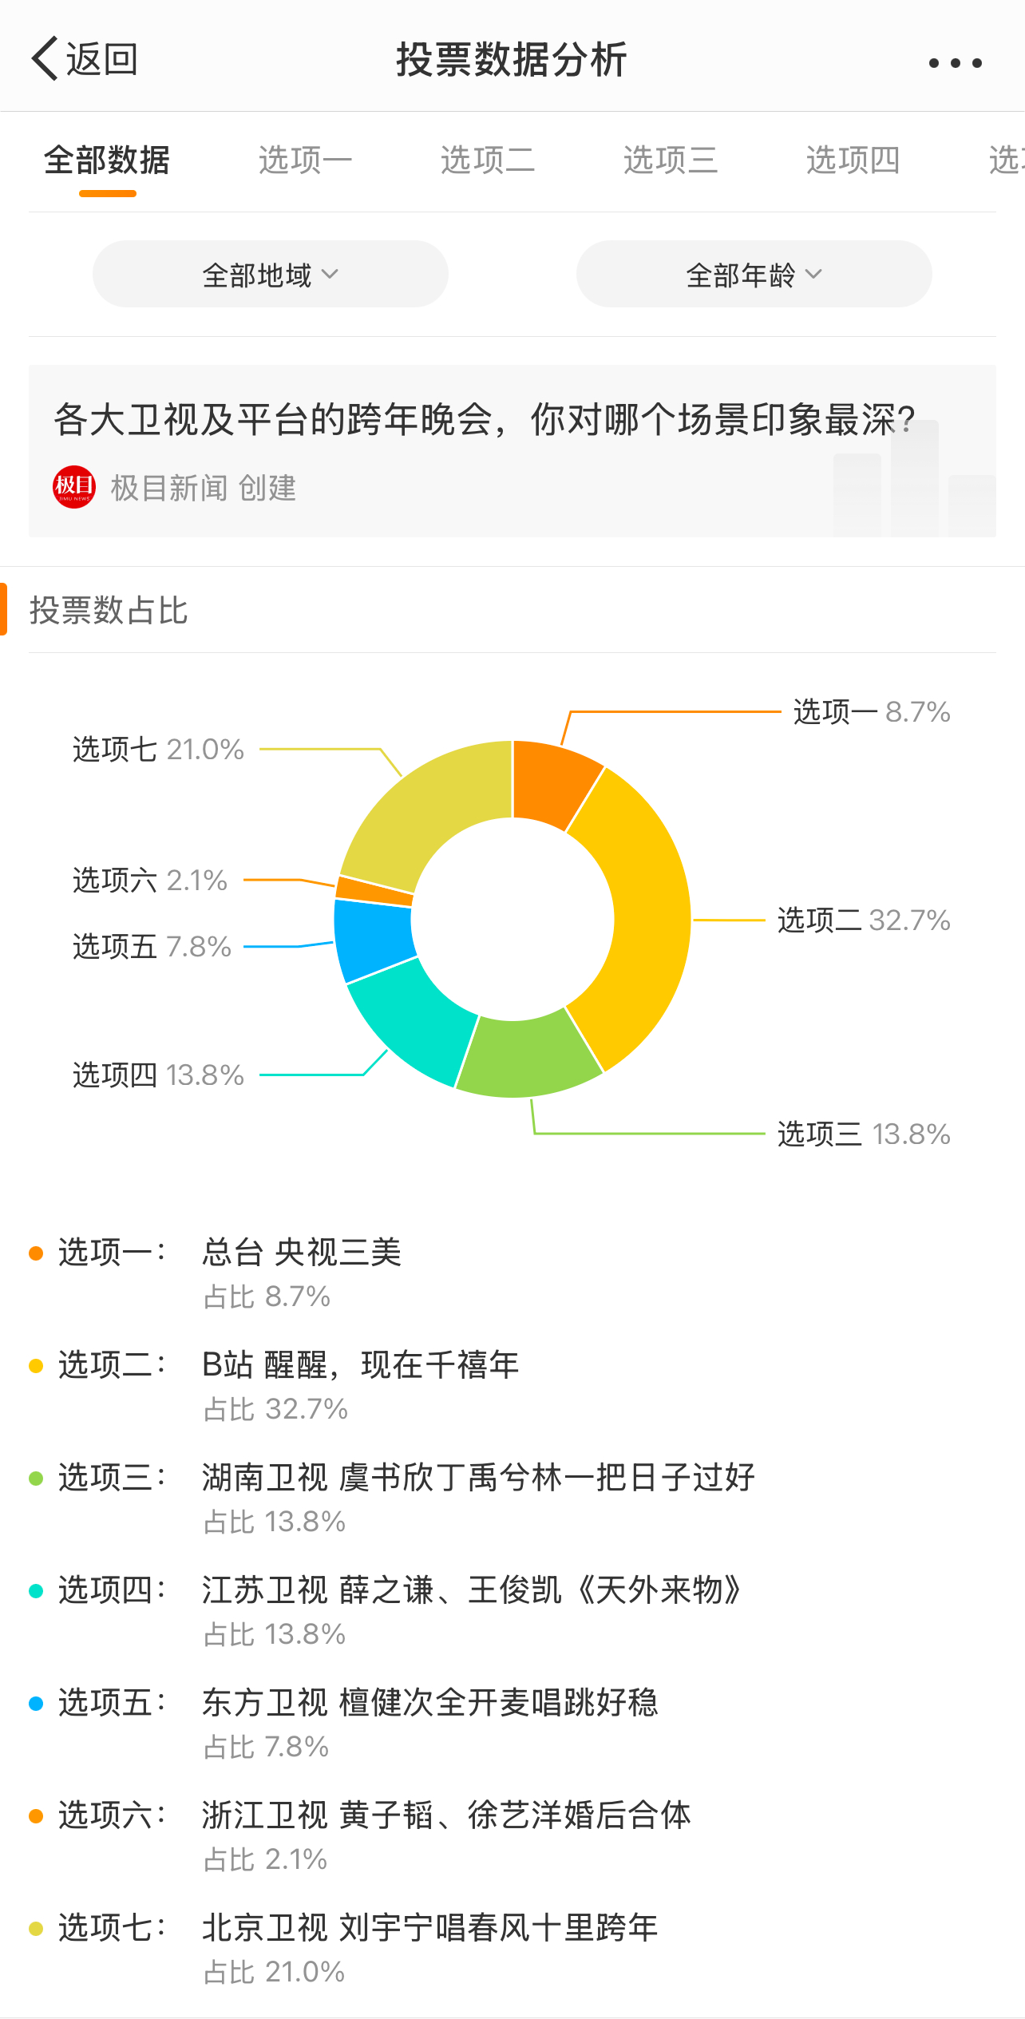The height and width of the screenshot is (2019, 1025).
Task: Tap the 极目新闻 red avatar logo
Action: pyautogui.click(x=74, y=487)
